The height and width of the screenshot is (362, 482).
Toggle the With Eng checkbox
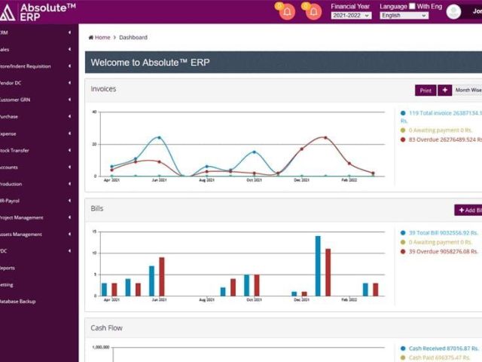coord(412,6)
